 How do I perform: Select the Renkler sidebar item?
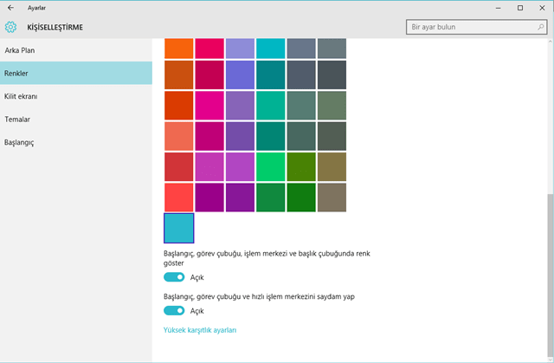coord(76,73)
